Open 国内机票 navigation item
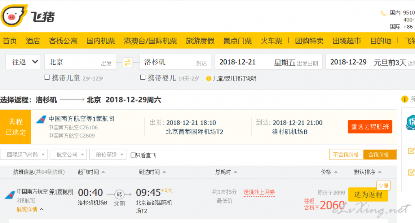Viewport: 415px width, 223px height. (x=101, y=41)
